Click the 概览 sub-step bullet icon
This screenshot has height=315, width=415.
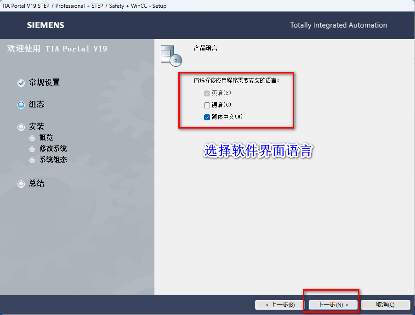tap(32, 138)
